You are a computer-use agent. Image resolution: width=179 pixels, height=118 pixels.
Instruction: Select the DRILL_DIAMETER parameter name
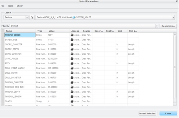[13, 78]
